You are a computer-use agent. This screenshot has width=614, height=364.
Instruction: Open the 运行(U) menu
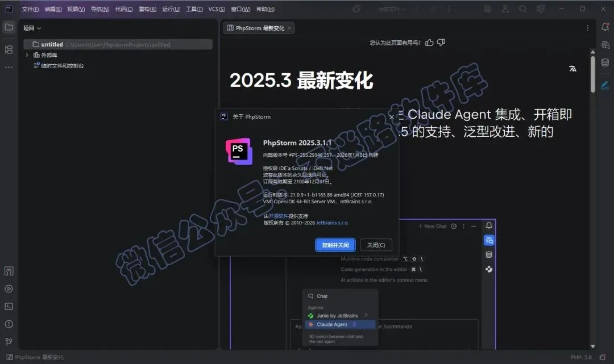[x=171, y=9]
